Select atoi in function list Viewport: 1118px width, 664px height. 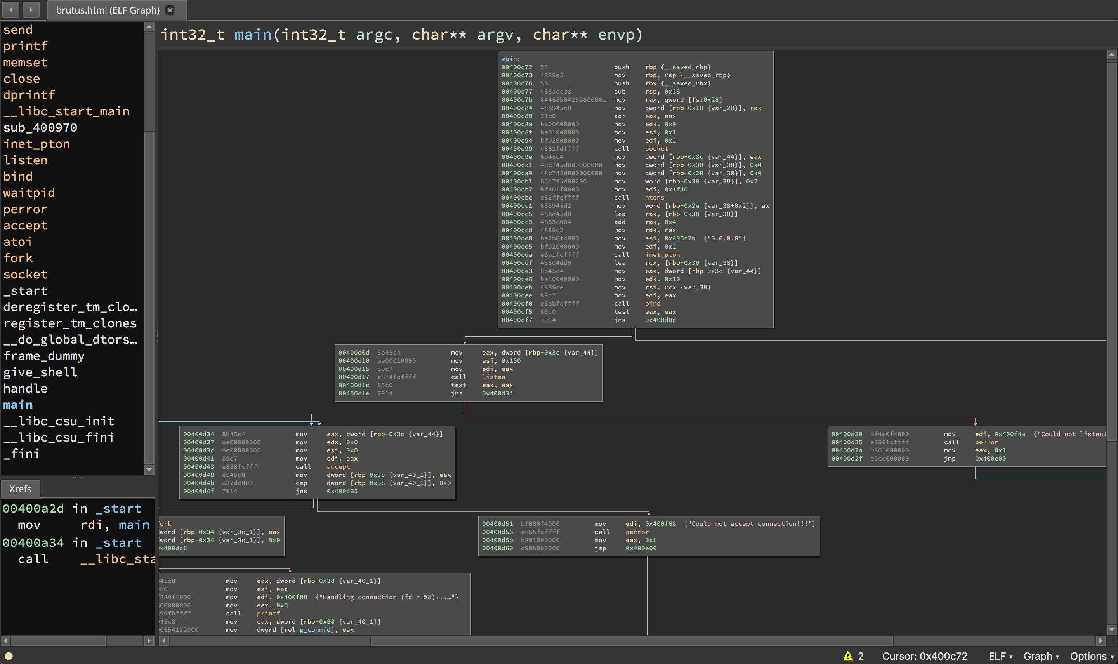pos(18,242)
